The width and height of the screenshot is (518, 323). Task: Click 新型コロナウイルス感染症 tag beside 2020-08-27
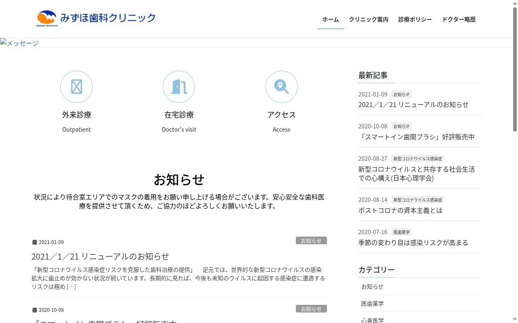pos(418,159)
